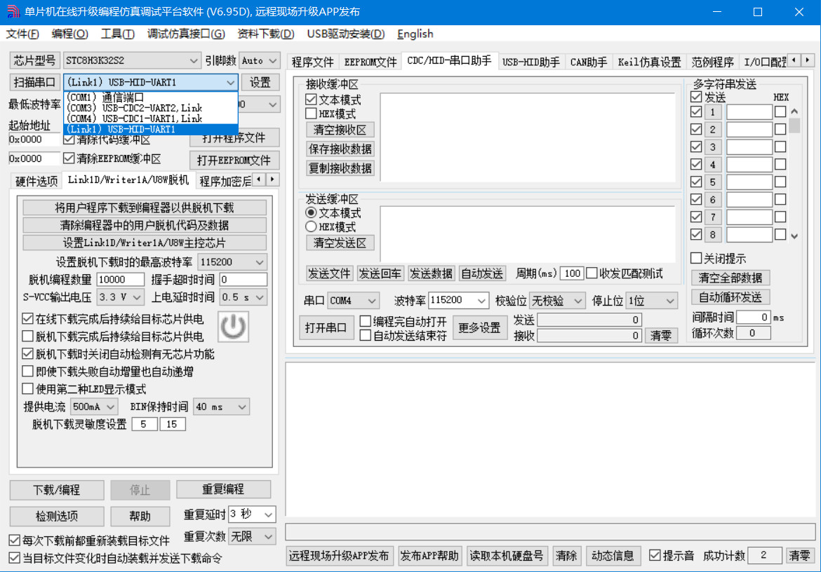The image size is (821, 572).
Task: Click 读取本机硬盘号 button
Action: click(507, 556)
